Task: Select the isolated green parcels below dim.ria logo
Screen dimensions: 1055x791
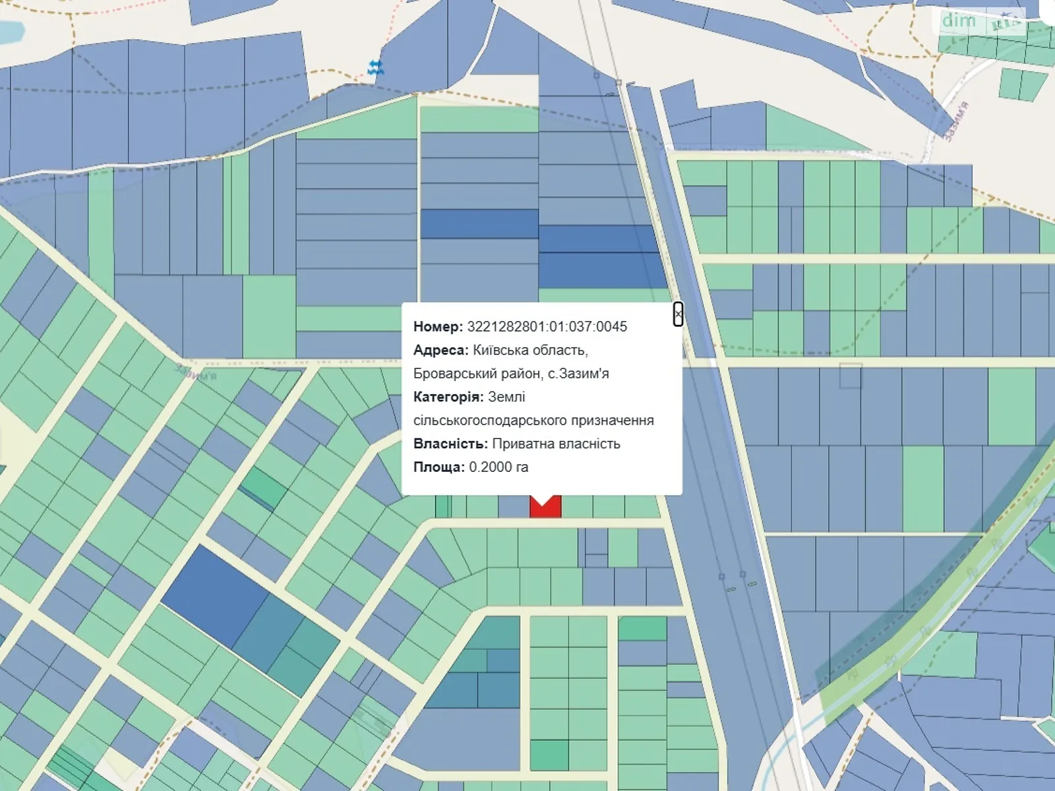Action: click(1022, 84)
